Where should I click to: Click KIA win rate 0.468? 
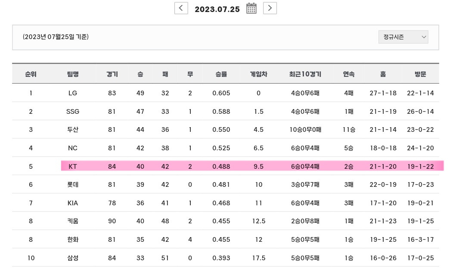[x=221, y=203]
